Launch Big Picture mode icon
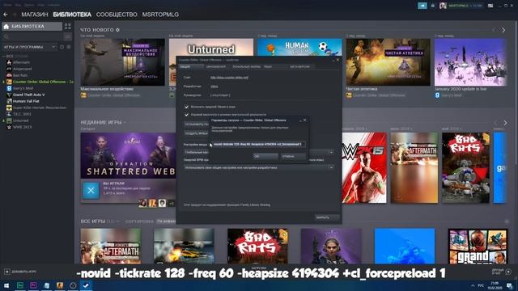This screenshot has width=518, height=291. coord(490,6)
